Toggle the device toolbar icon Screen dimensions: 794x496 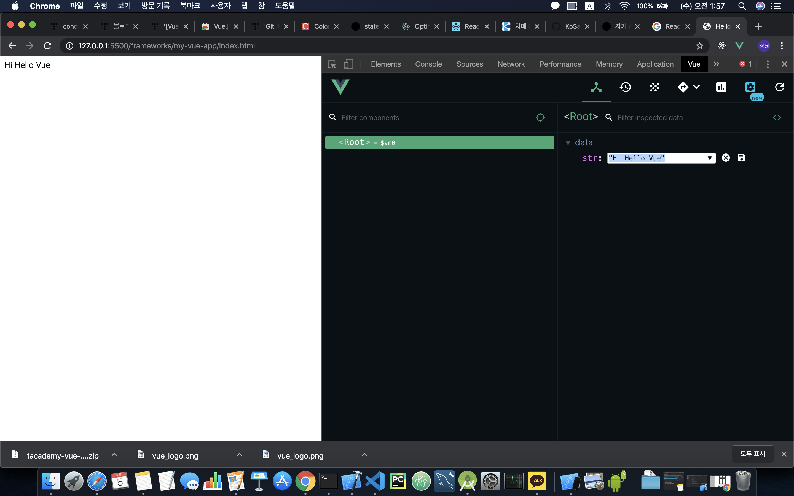tap(348, 64)
